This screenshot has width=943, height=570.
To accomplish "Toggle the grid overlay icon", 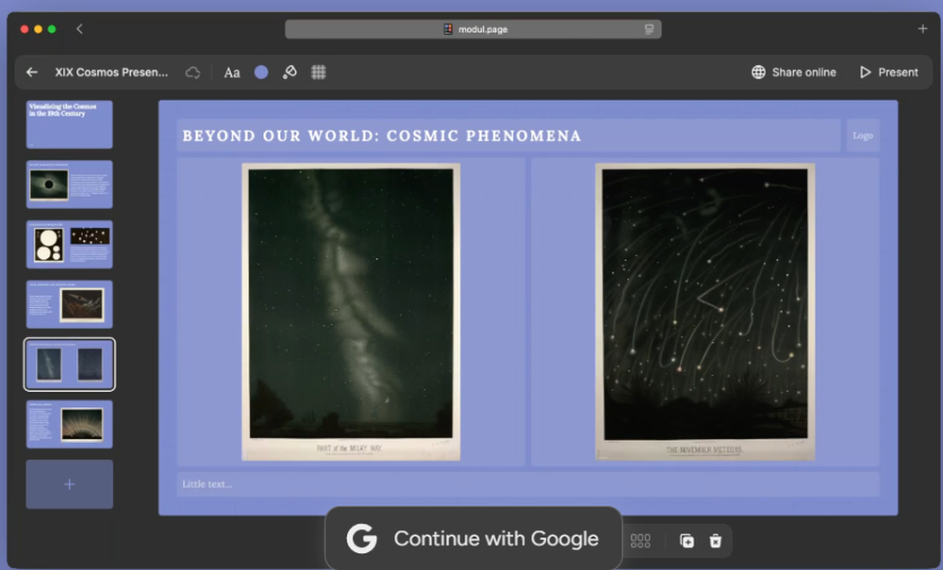I will (319, 73).
